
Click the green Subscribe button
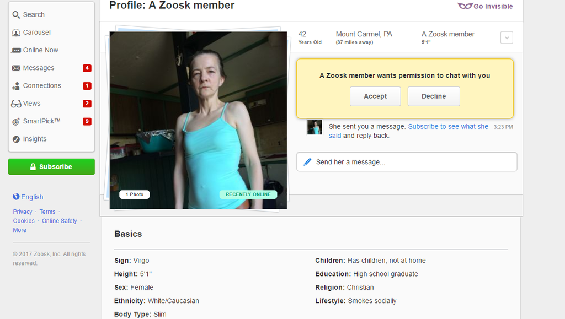pyautogui.click(x=51, y=167)
